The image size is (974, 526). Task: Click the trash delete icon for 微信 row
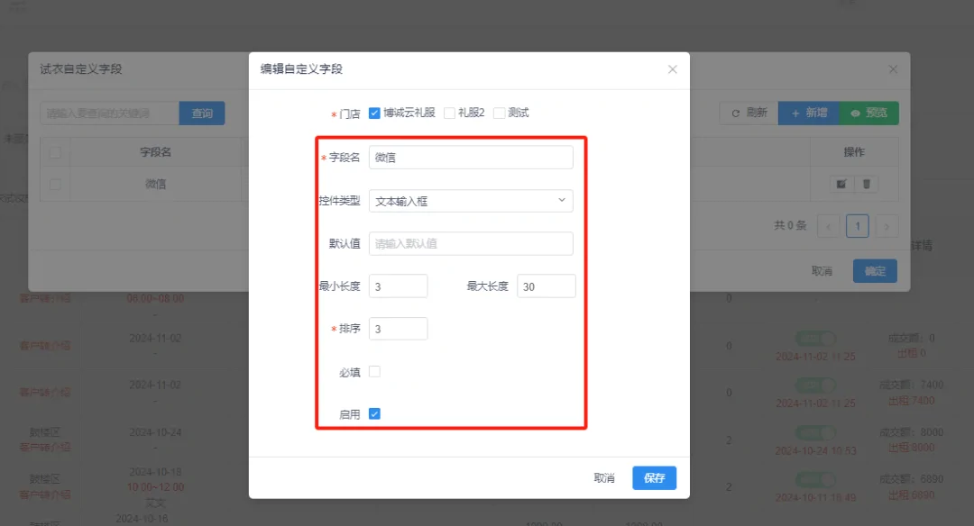coord(866,184)
